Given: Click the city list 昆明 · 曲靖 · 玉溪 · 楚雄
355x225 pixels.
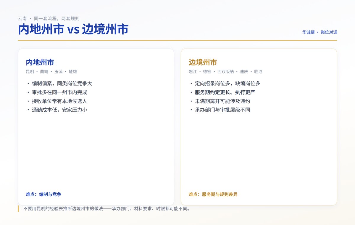Looking at the screenshot, I should (x=51, y=72).
